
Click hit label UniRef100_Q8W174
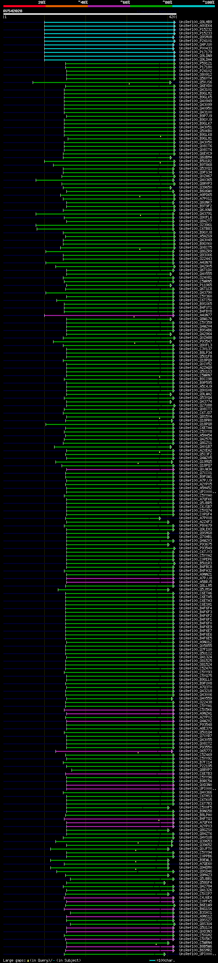pyautogui.click(x=196, y=319)
